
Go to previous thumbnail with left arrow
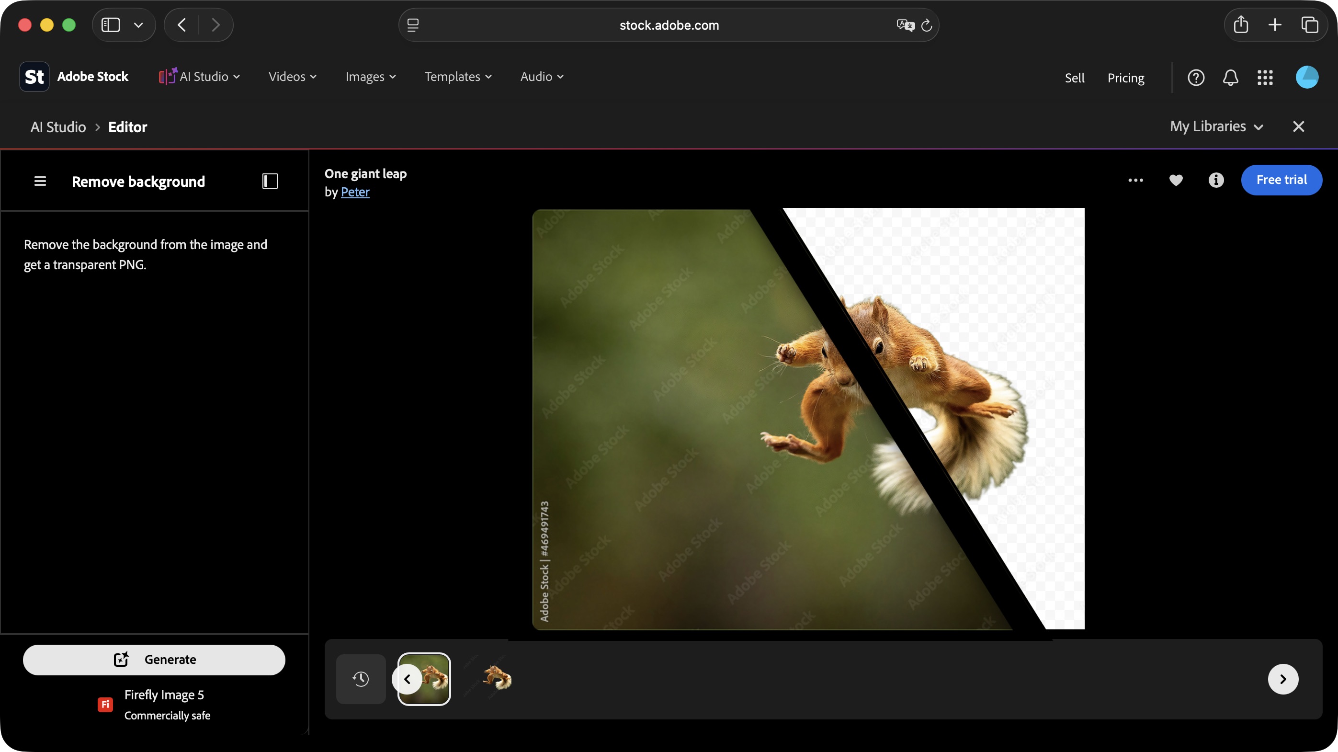pos(407,679)
